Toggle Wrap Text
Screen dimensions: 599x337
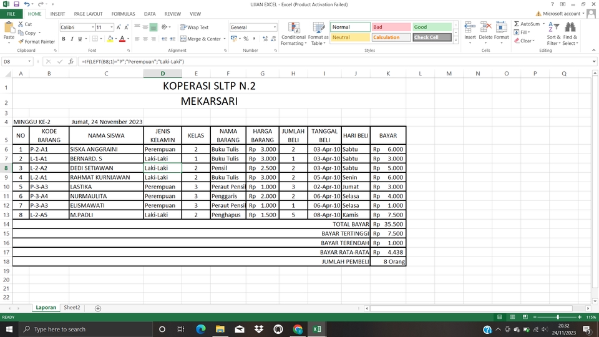(x=195, y=27)
